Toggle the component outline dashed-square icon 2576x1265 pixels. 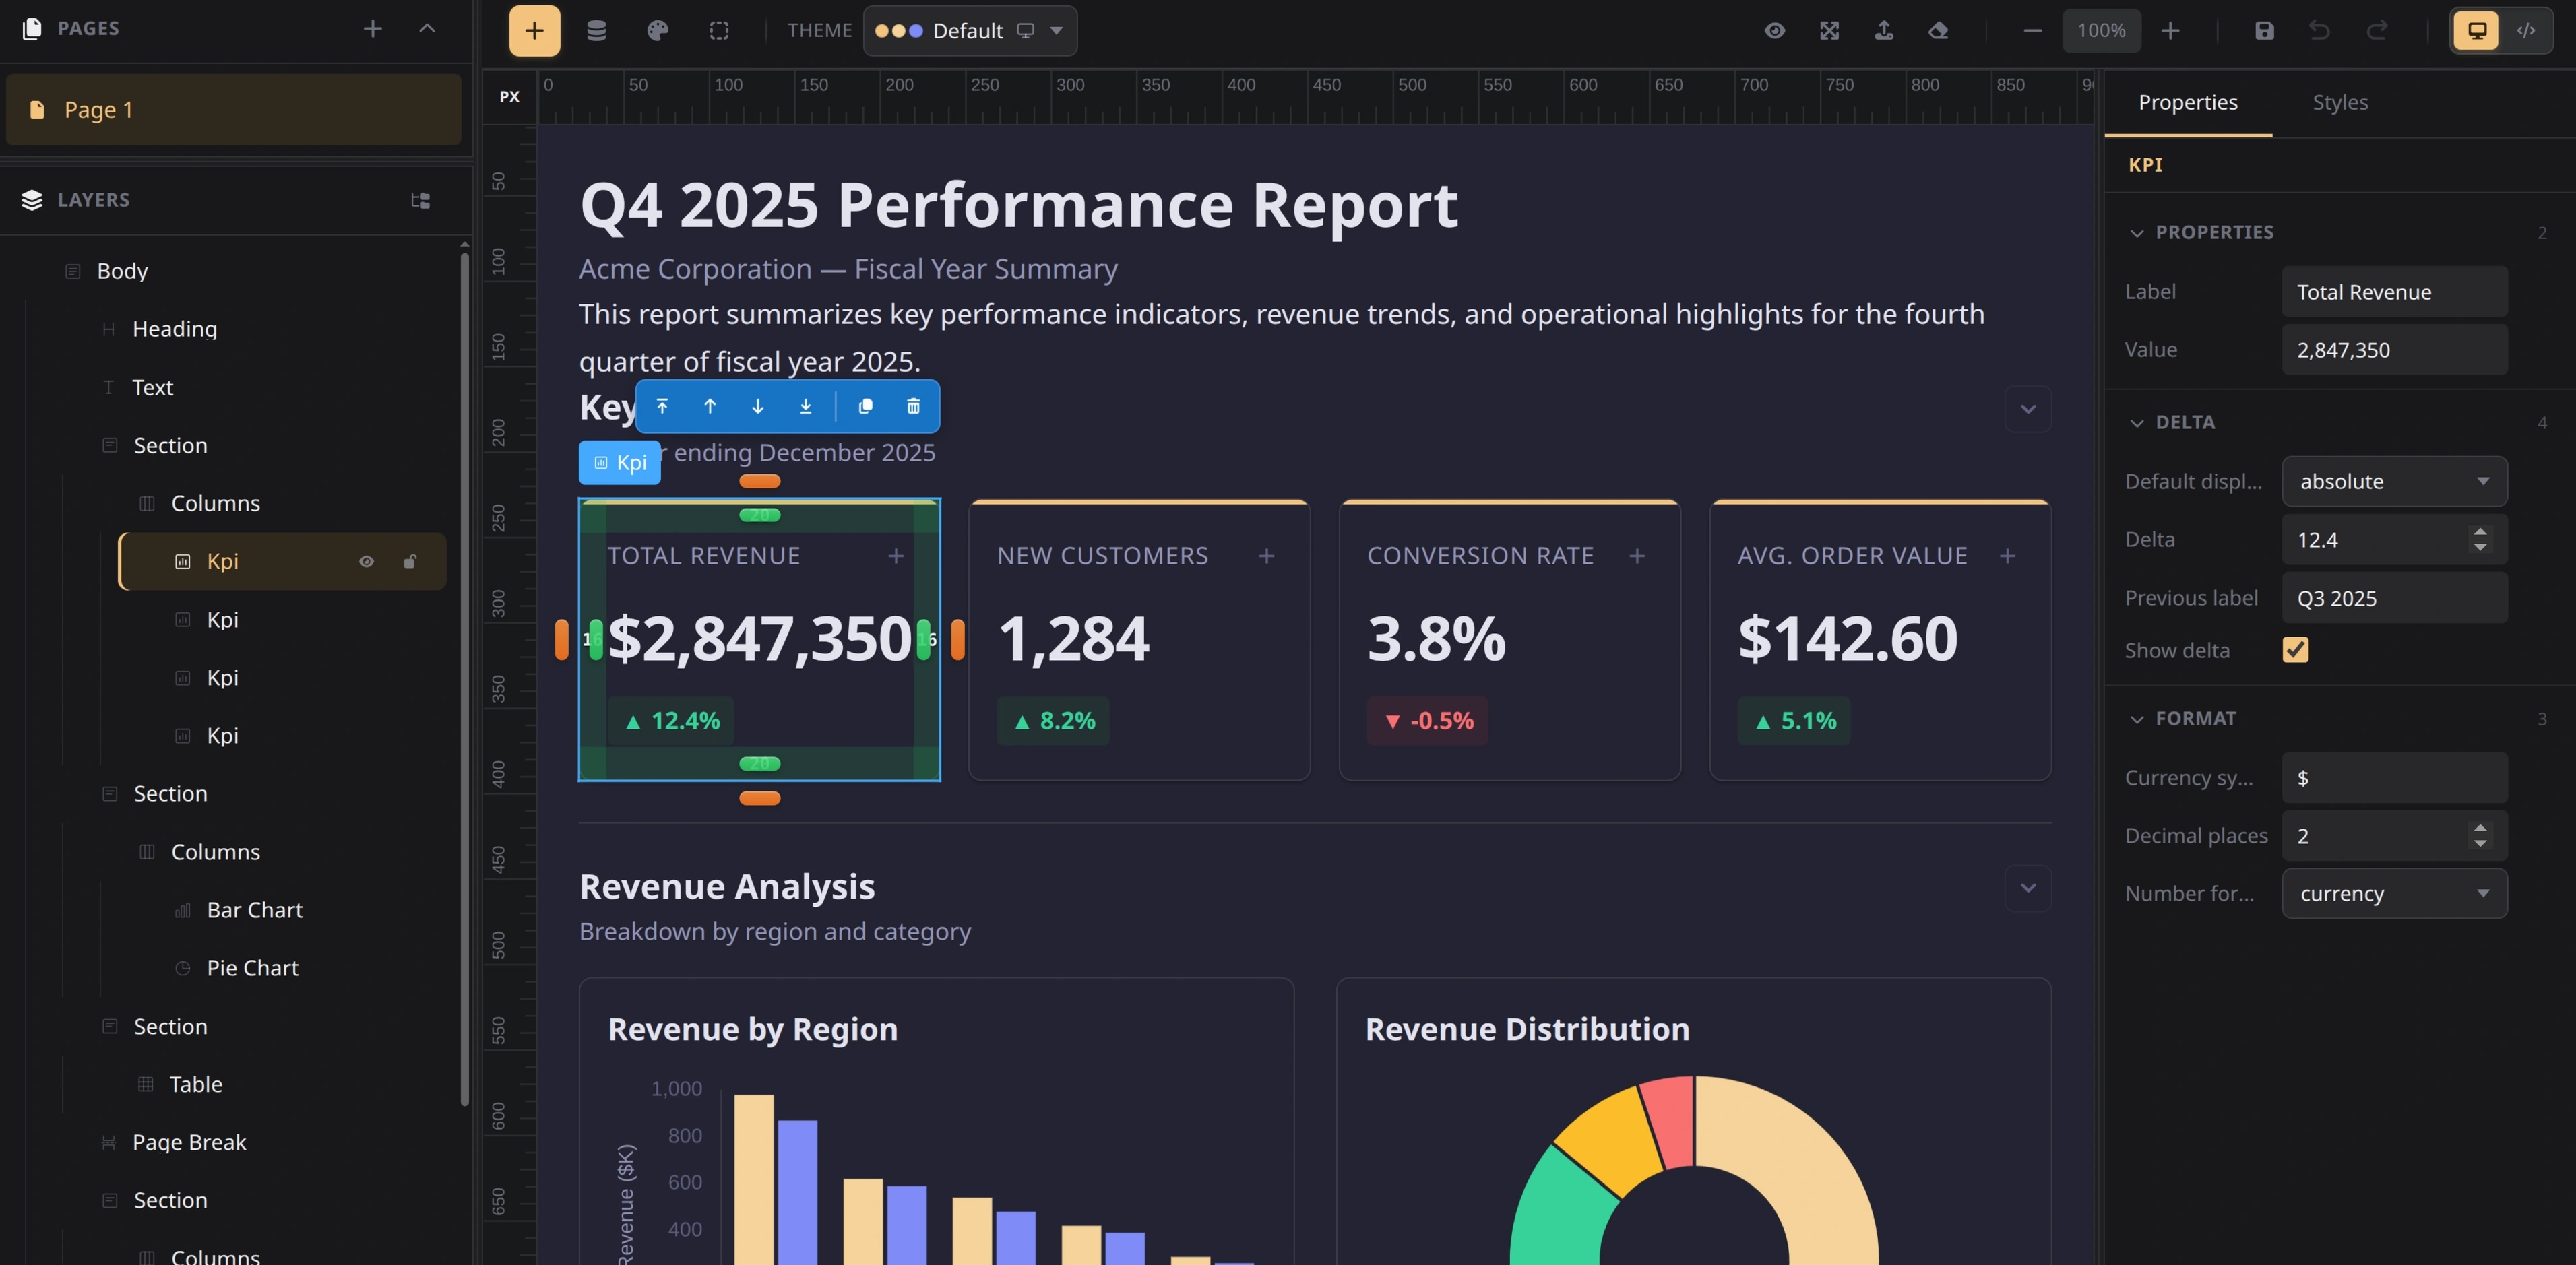pos(719,30)
